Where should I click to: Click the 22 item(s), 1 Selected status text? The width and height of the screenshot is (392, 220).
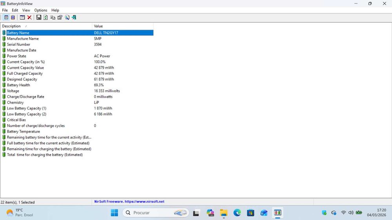pos(18,202)
